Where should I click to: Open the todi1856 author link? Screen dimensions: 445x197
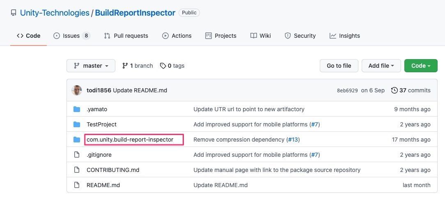[99, 91]
